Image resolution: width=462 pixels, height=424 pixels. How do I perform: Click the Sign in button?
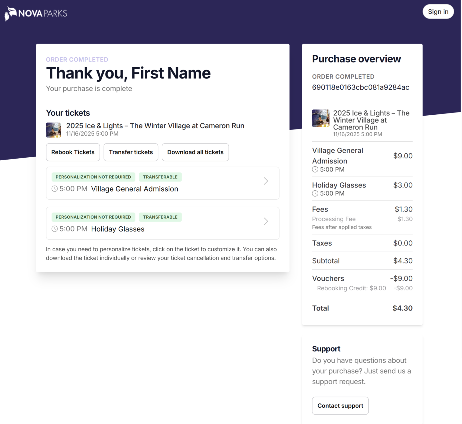click(438, 12)
